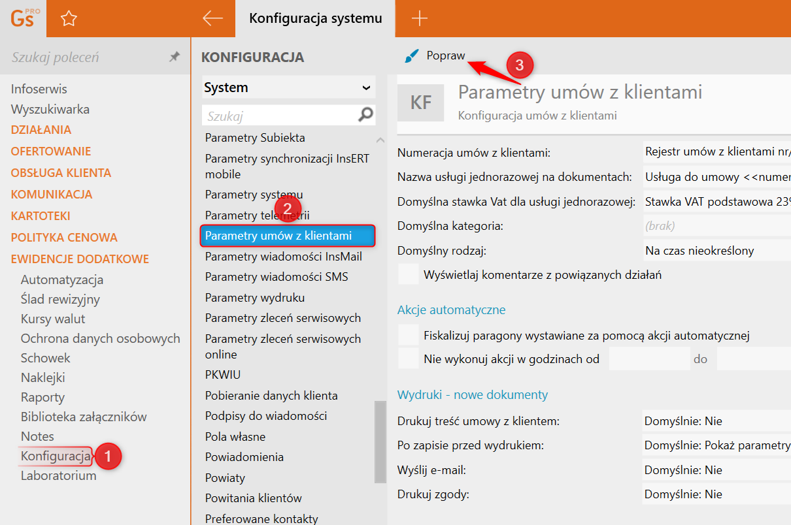Select Parametry wydruku in the list
791x525 pixels.
pos(255,298)
